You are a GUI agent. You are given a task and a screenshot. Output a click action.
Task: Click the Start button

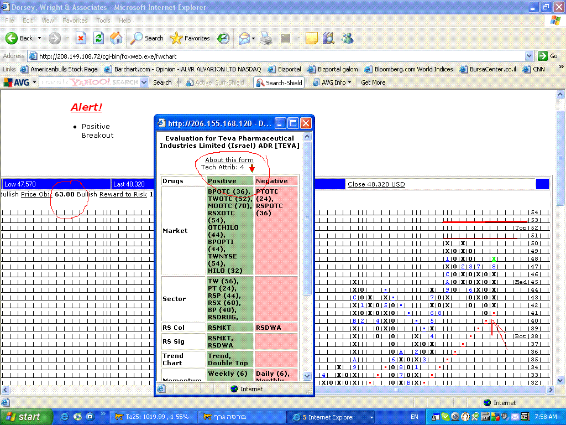pyautogui.click(x=27, y=417)
